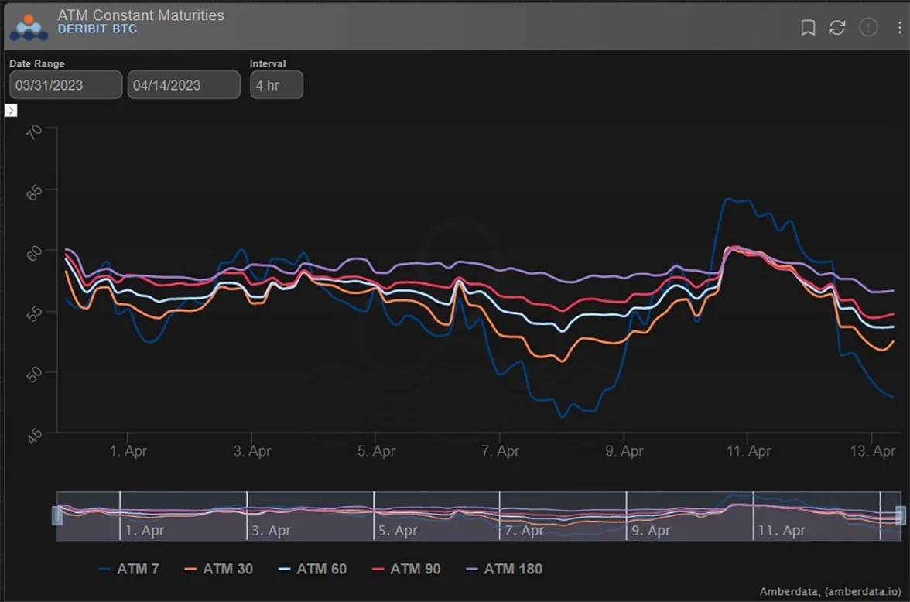Screen dimensions: 910x602
Task: Click the 11. Apr x-axis label
Action: point(748,450)
